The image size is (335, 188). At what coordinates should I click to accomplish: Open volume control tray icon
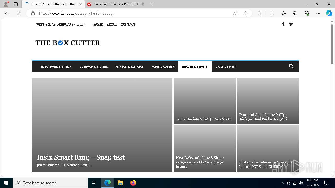(x=301, y=183)
